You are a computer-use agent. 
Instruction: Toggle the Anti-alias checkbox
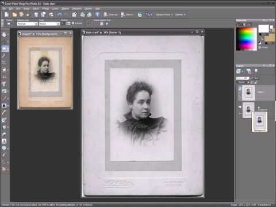pos(73,23)
